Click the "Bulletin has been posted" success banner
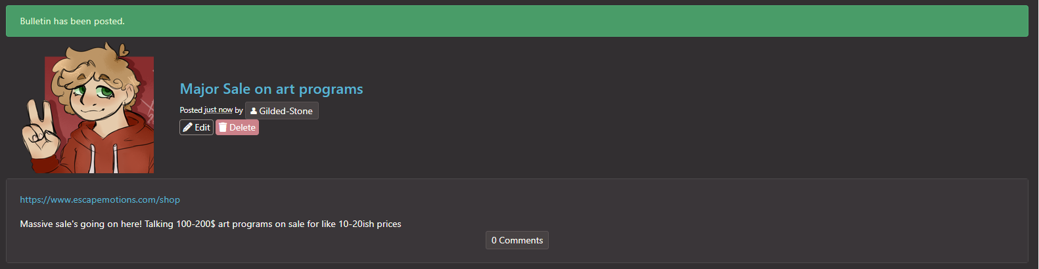The height and width of the screenshot is (269, 1039). (517, 21)
